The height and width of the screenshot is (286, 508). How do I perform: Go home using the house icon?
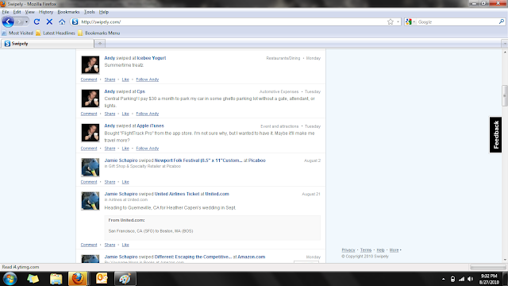tap(62, 21)
